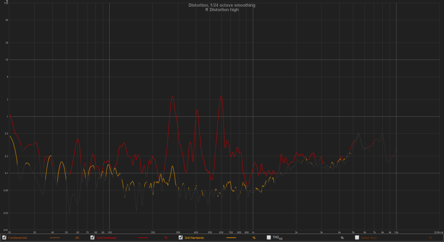The width and height of the screenshot is (444, 242).
Task: Click the THD H2 legend label
Action: click(277, 238)
